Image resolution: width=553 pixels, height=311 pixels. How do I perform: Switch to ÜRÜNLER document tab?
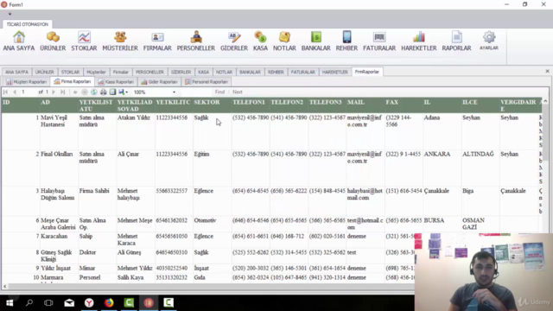click(x=44, y=72)
